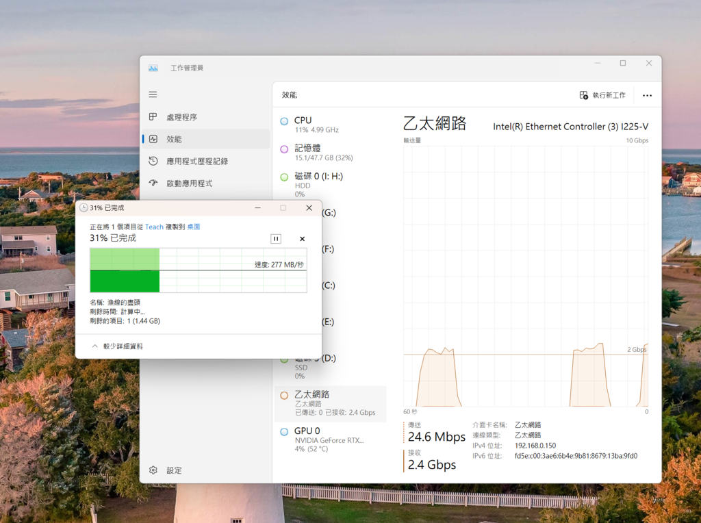Click the Task Manager app icon in title bar

(x=153, y=68)
